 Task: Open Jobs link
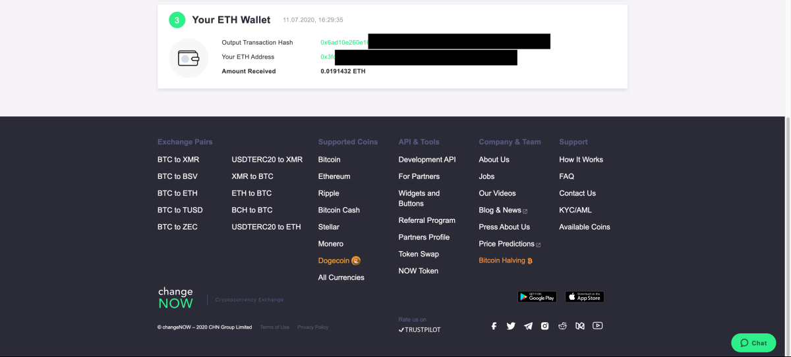[x=486, y=176]
